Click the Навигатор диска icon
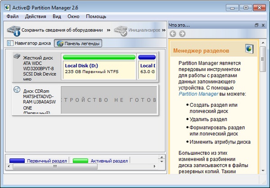The height and width of the screenshot is (188, 270). 10,43
